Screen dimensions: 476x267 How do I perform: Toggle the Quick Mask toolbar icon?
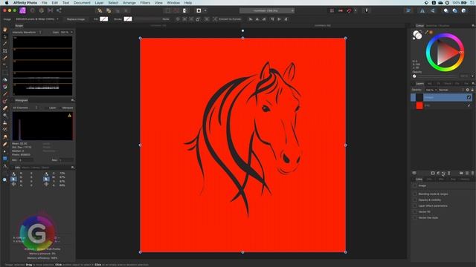click(199, 10)
